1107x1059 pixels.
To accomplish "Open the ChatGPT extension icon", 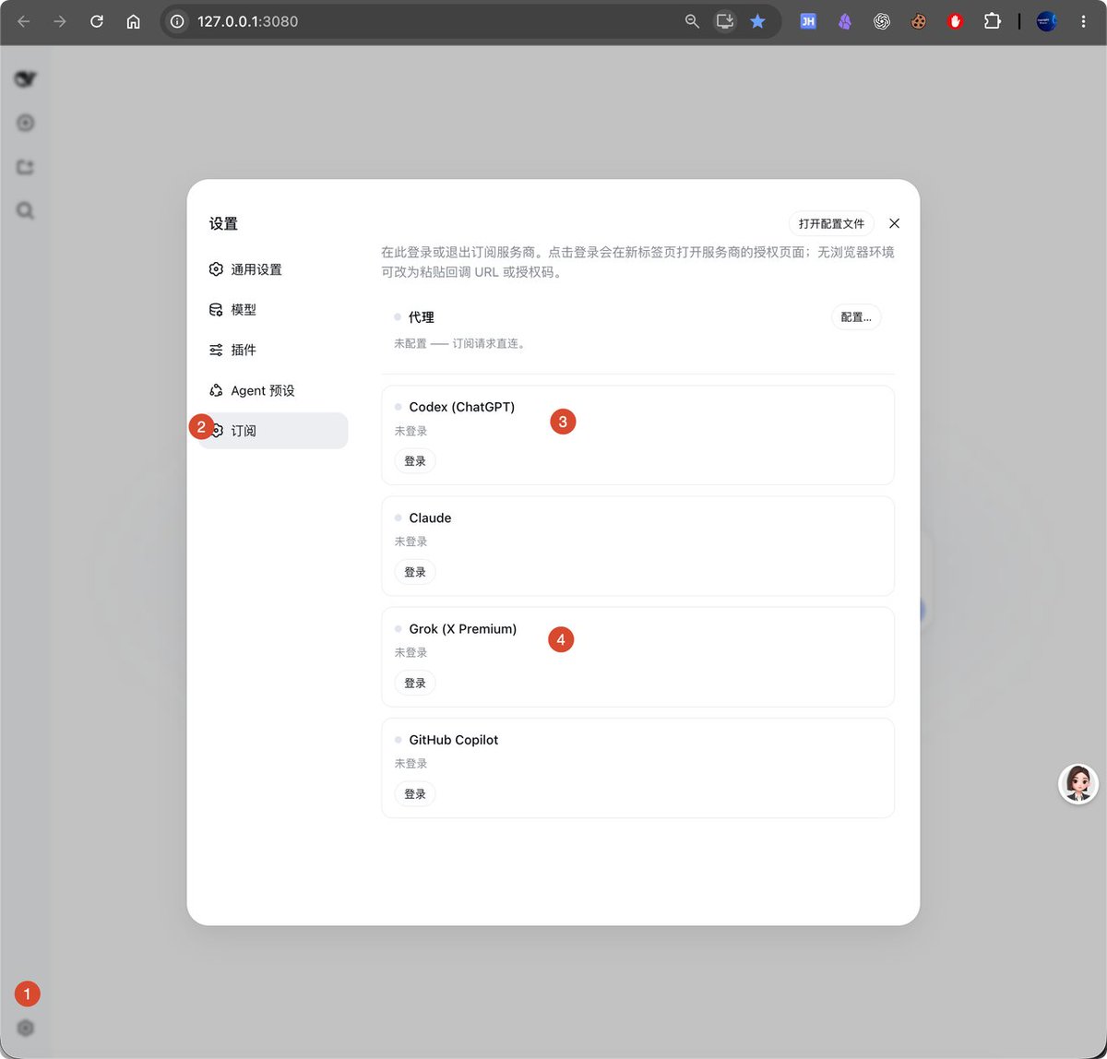I will 882,21.
